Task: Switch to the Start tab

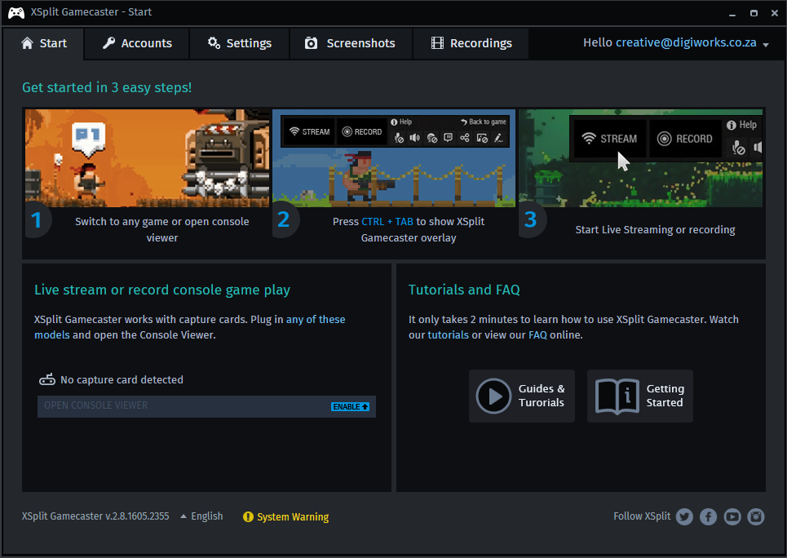Action: coord(44,43)
